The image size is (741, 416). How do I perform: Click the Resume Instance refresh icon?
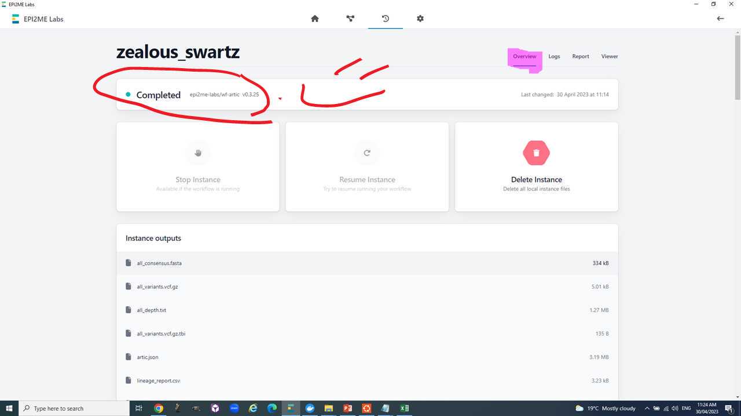pos(367,153)
